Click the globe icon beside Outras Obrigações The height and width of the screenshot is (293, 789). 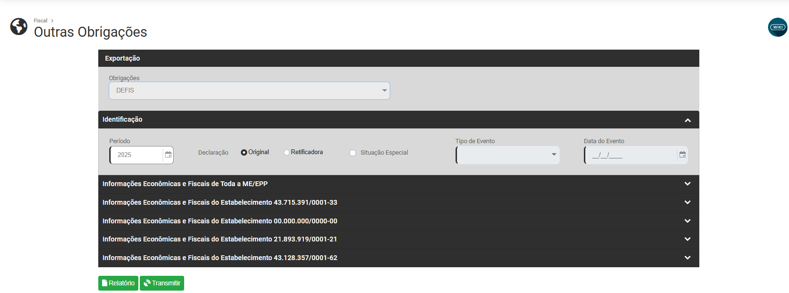click(19, 27)
